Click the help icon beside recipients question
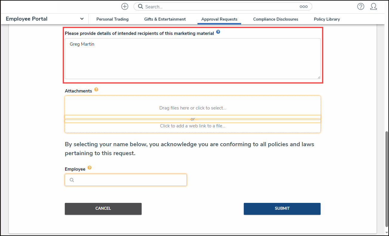 pyautogui.click(x=218, y=32)
